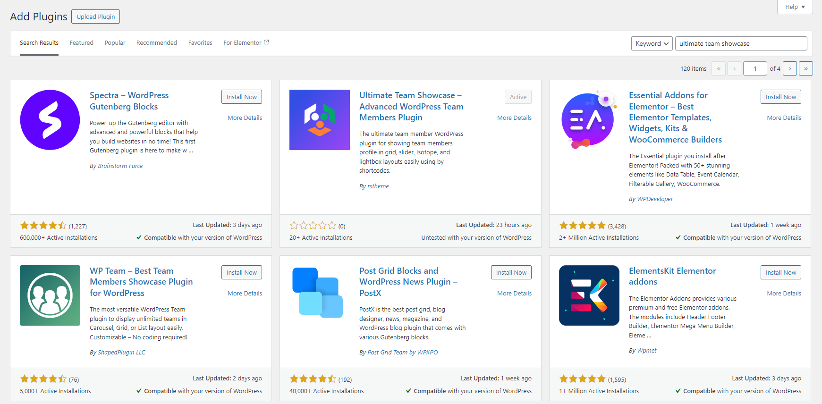Visit author ShapedPlugin LLC link
The height and width of the screenshot is (404, 822).
(121, 353)
